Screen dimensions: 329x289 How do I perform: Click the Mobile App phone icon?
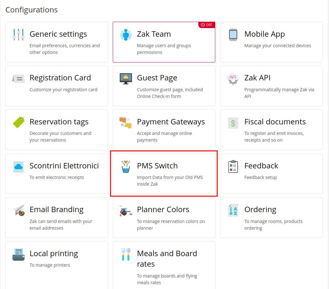pos(233,34)
